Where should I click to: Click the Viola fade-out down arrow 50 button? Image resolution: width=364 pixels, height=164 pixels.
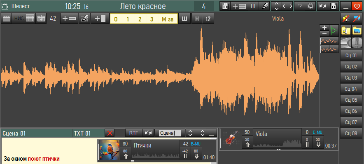(x=318, y=142)
